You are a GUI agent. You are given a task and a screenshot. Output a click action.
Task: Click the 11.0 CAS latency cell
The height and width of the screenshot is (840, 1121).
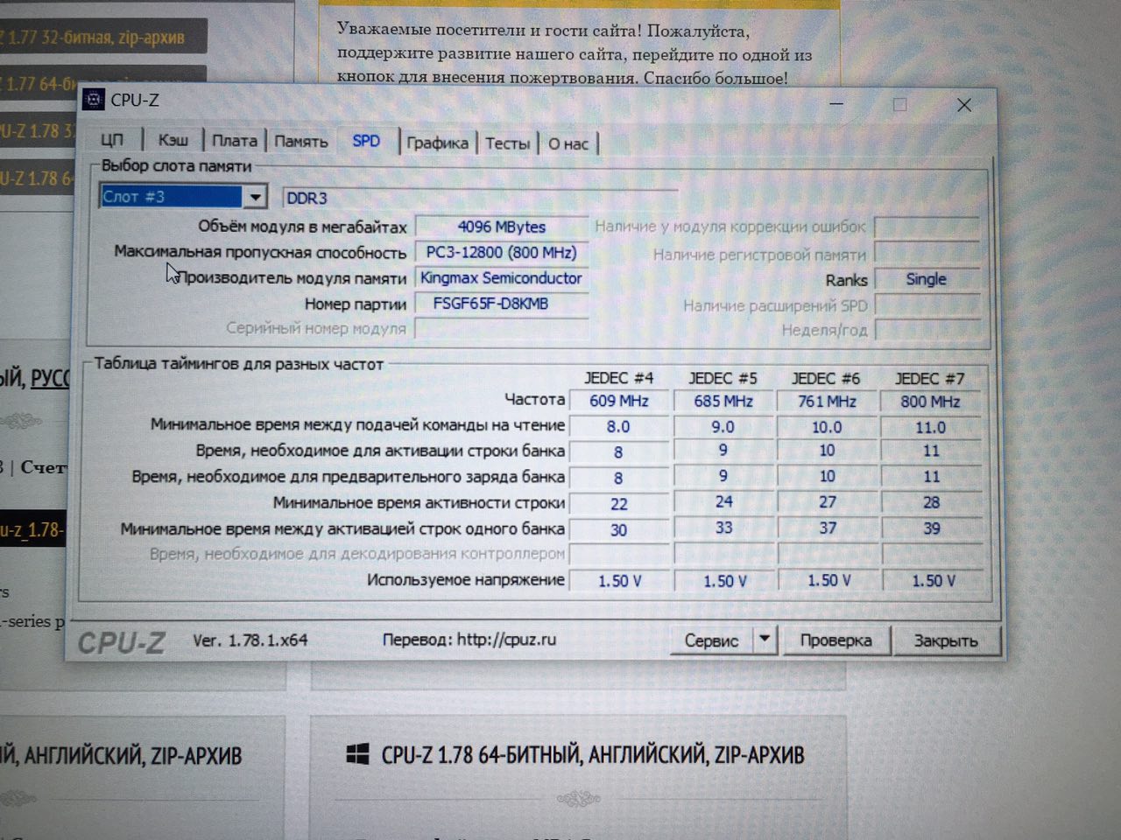931,427
